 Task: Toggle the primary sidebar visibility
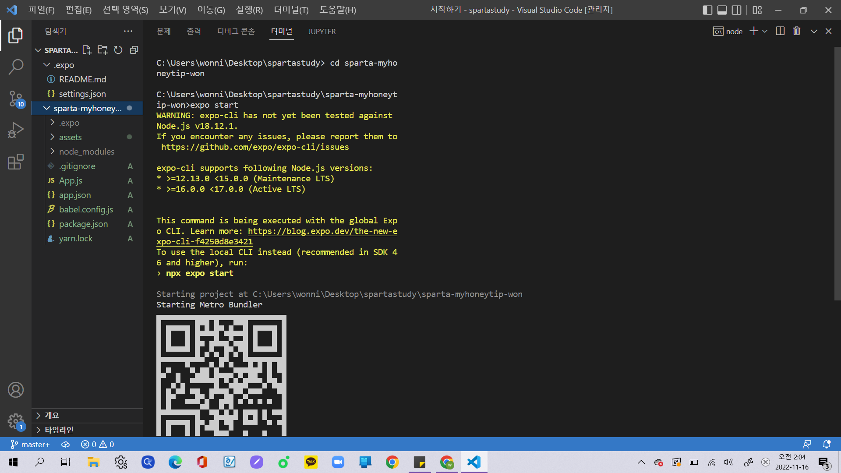point(707,10)
